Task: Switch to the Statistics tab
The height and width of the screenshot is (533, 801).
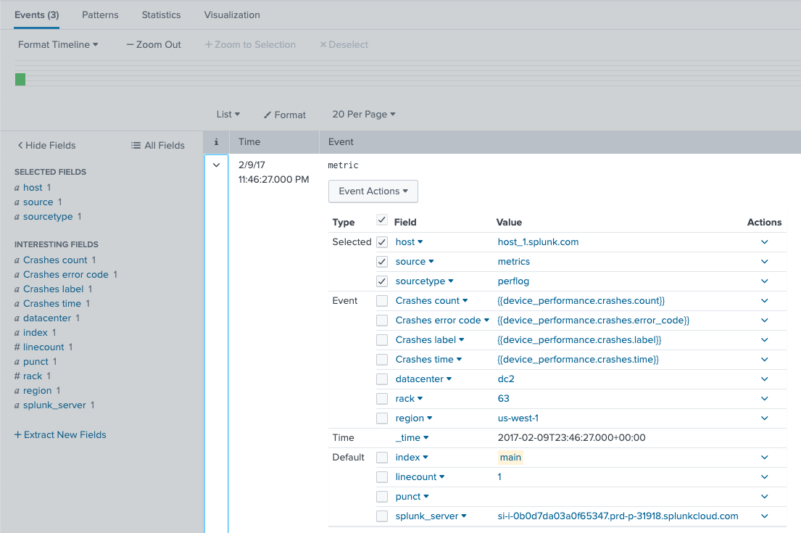Action: 161,15
